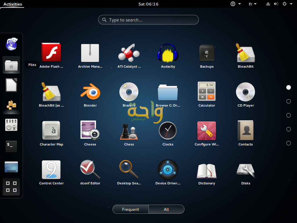297x223 pixels.
Task: Open CD Player
Action: pos(245,92)
